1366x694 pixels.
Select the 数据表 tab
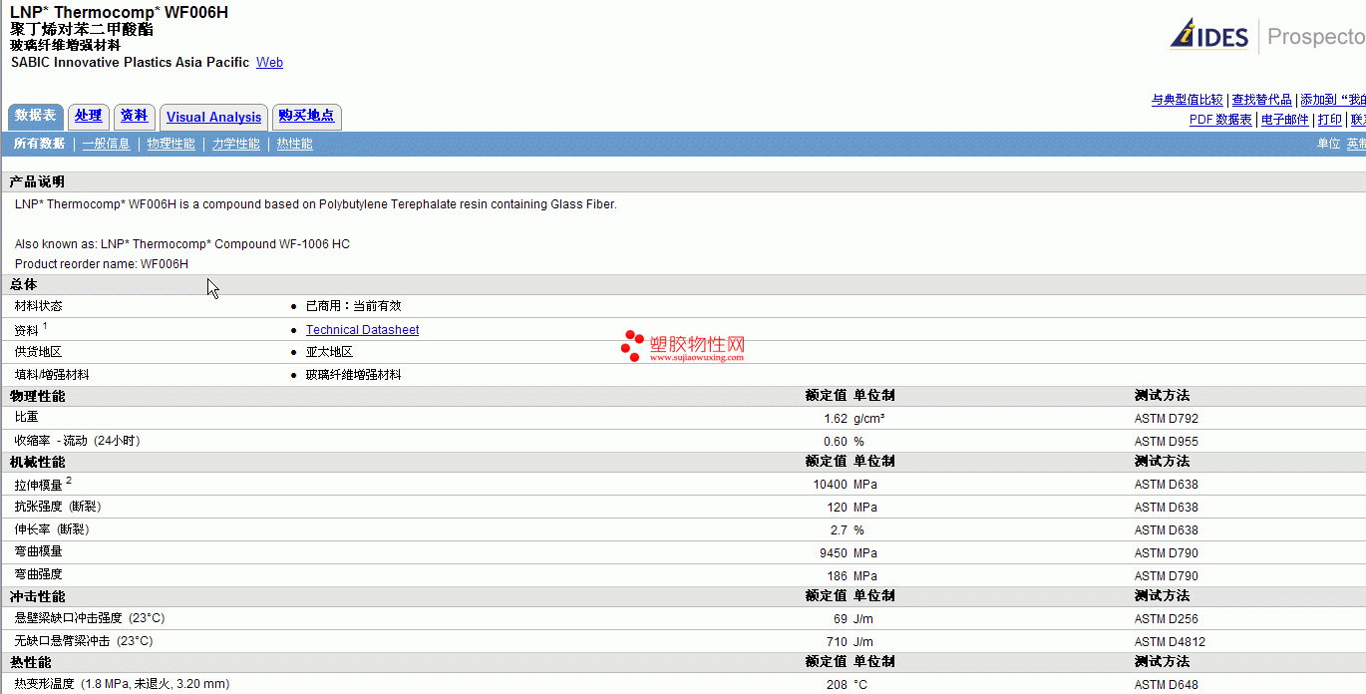36,116
